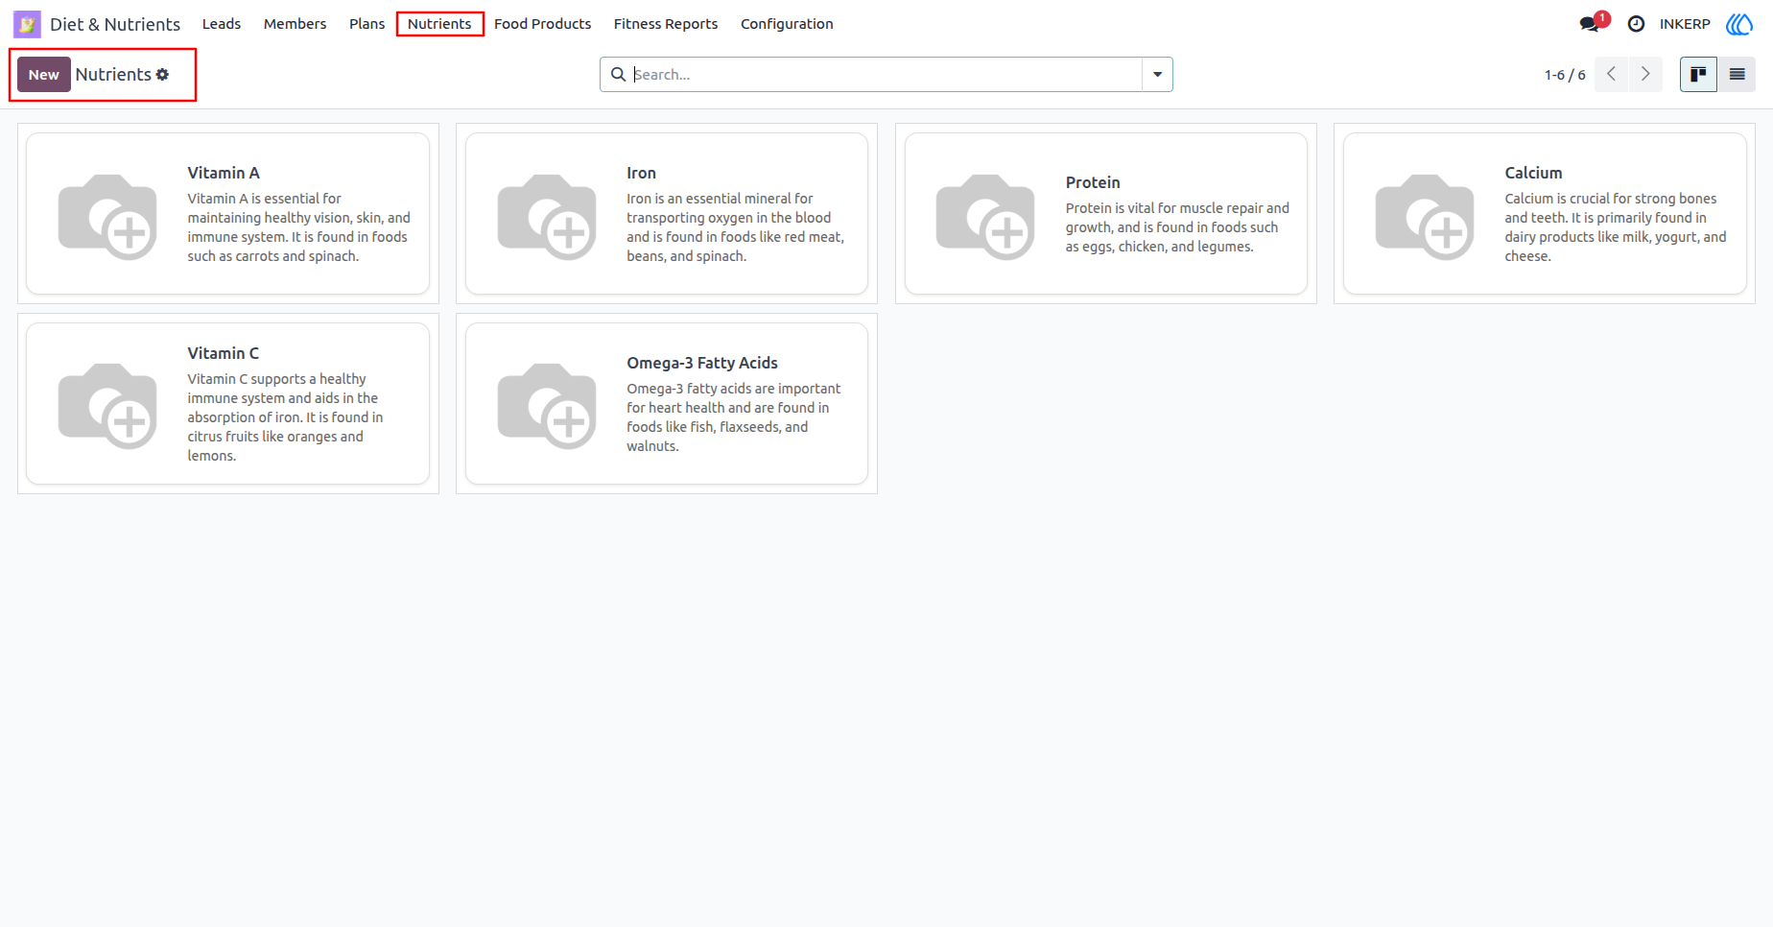Select the Protein description text
This screenshot has width=1773, height=927.
coord(1177,227)
